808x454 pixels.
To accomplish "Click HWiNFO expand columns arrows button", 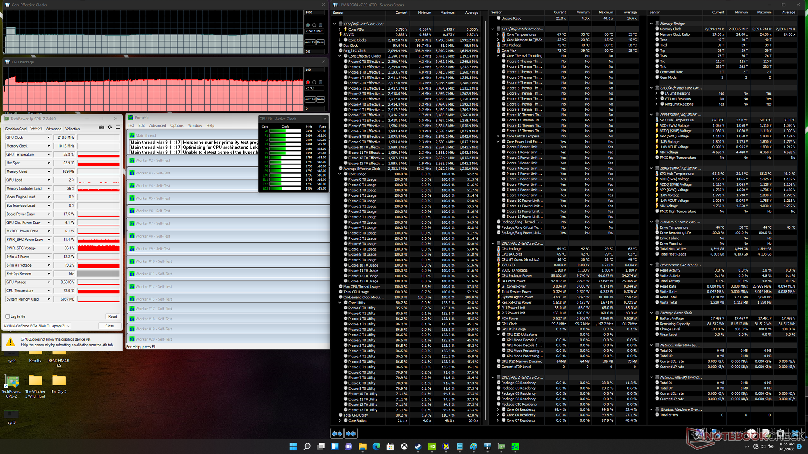I will 337,433.
